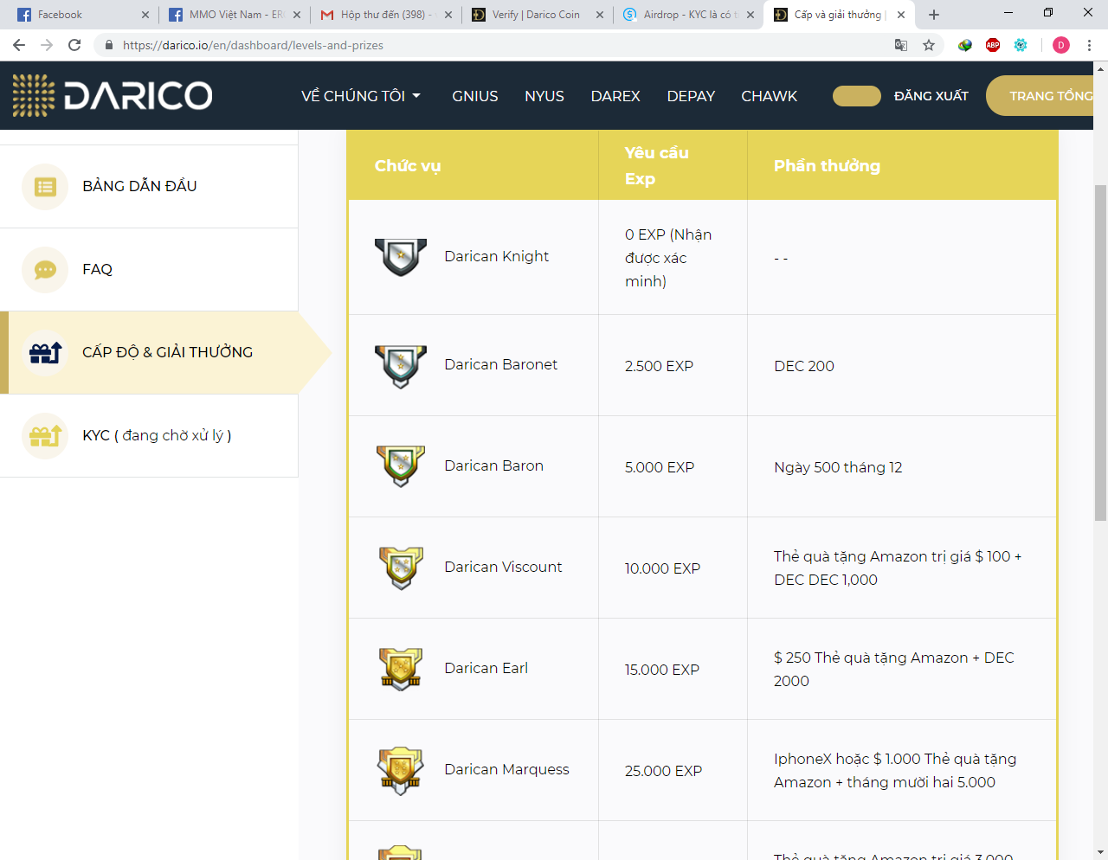Select the Darican Viscount rank name
The width and height of the screenshot is (1108, 860).
tap(503, 567)
